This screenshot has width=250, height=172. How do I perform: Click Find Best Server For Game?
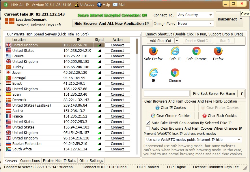pos(214,94)
